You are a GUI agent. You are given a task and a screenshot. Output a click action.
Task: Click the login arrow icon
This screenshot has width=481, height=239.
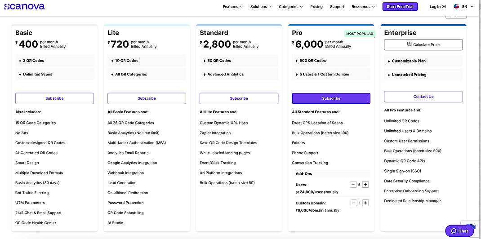click(x=444, y=6)
